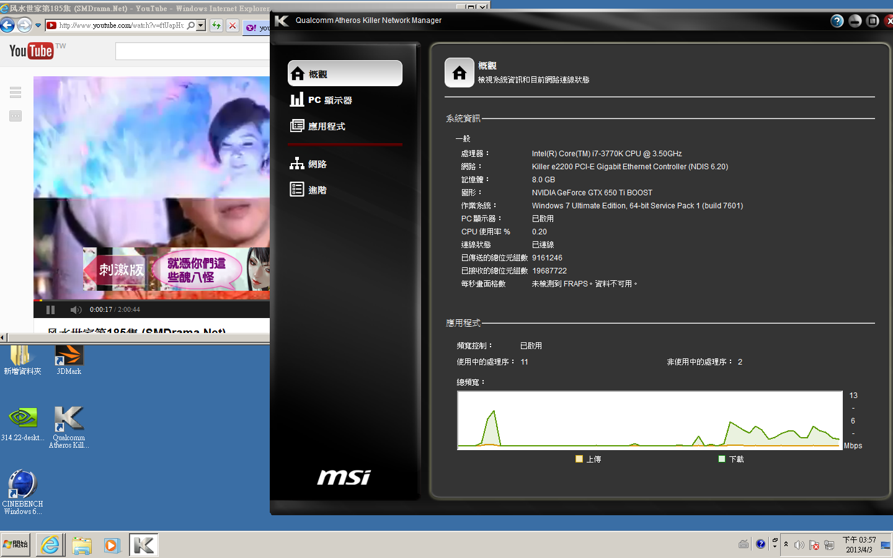
Task: Open IE recent pages dropdown arrow
Action: point(38,25)
